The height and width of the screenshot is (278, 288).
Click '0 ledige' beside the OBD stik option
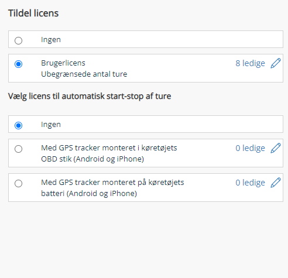click(250, 148)
